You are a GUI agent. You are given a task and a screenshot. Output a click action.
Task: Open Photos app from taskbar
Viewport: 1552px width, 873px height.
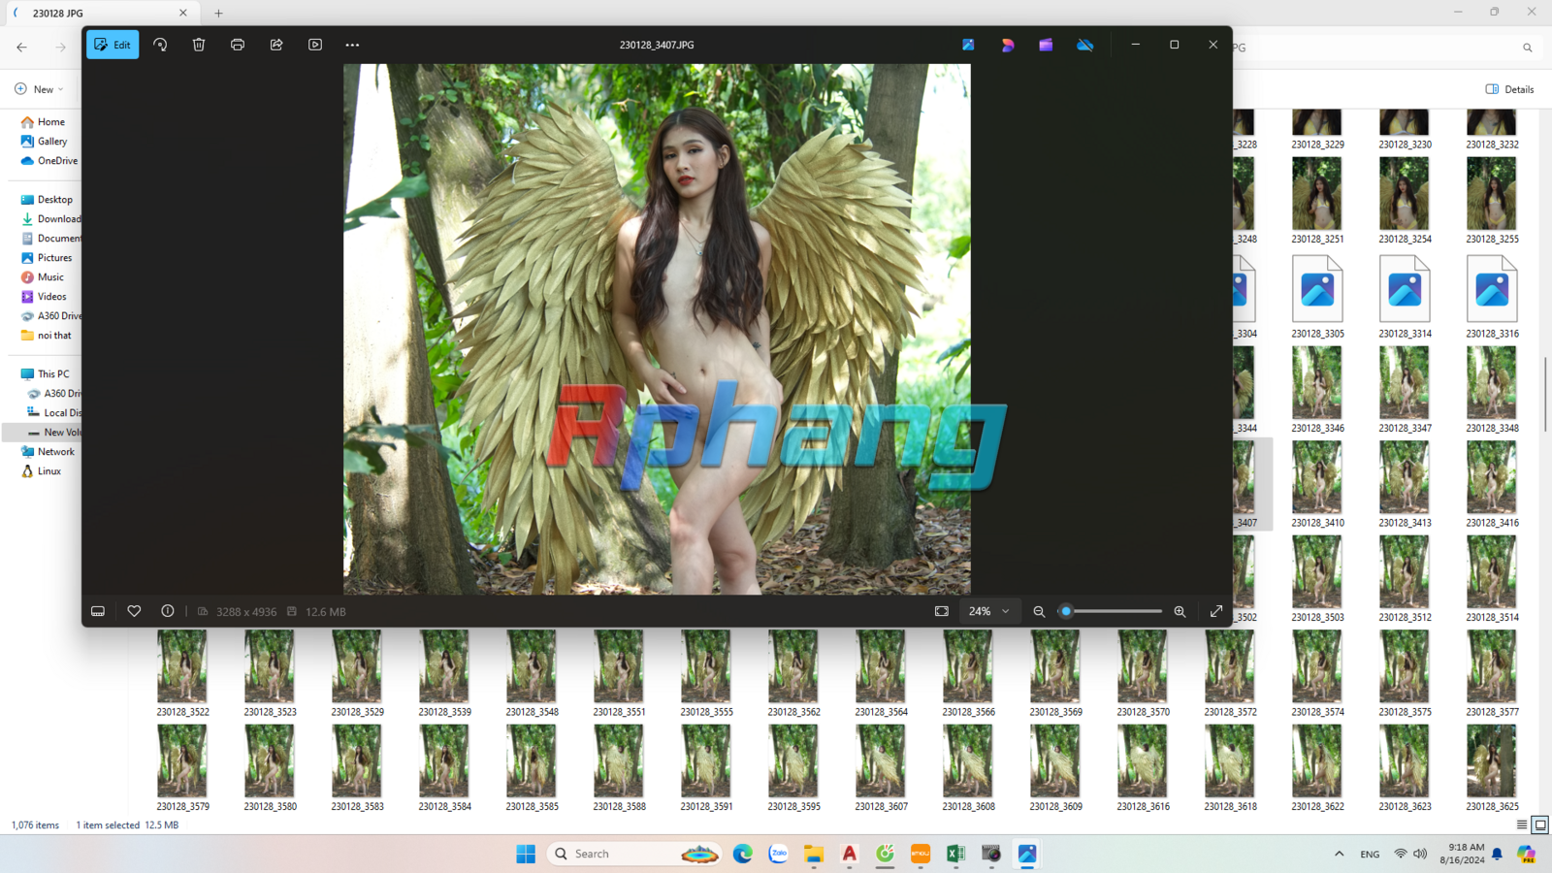(1026, 854)
